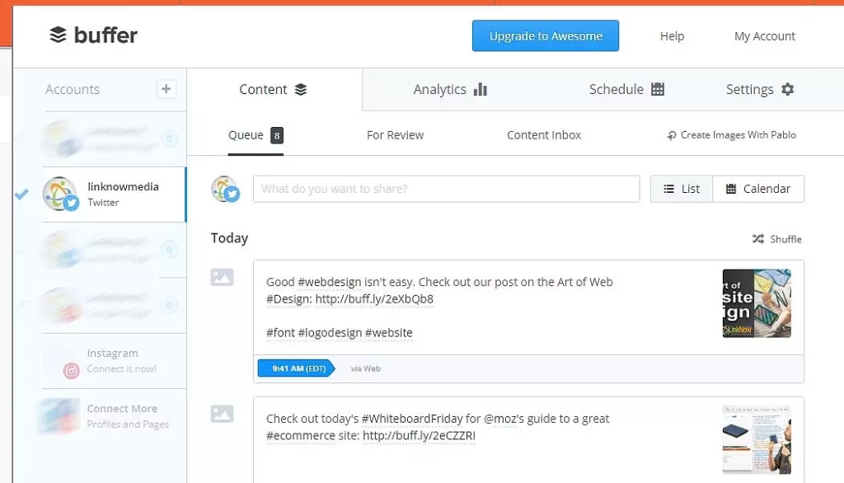844x483 pixels.
Task: Switch to Calendar view
Action: pos(758,189)
